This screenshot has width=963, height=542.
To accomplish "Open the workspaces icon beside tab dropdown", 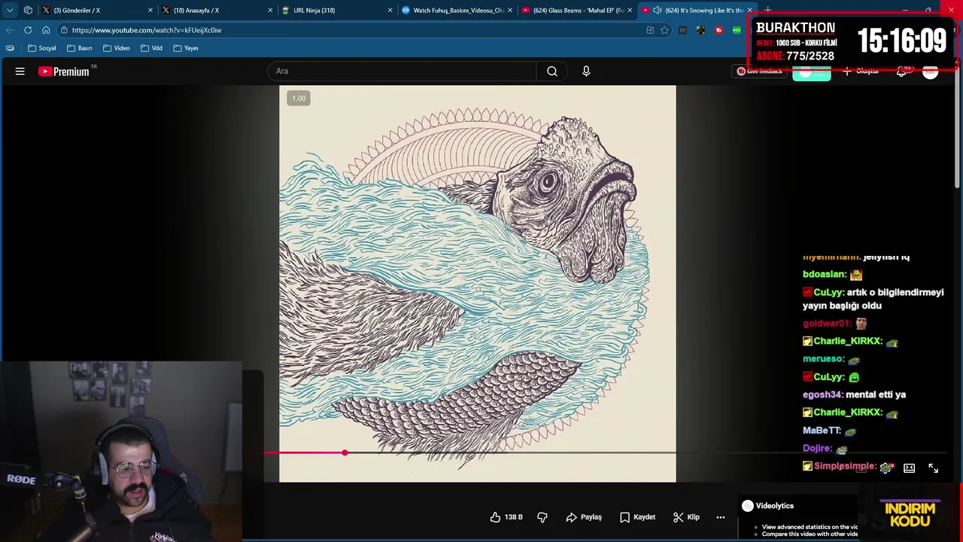I will 28,11.
